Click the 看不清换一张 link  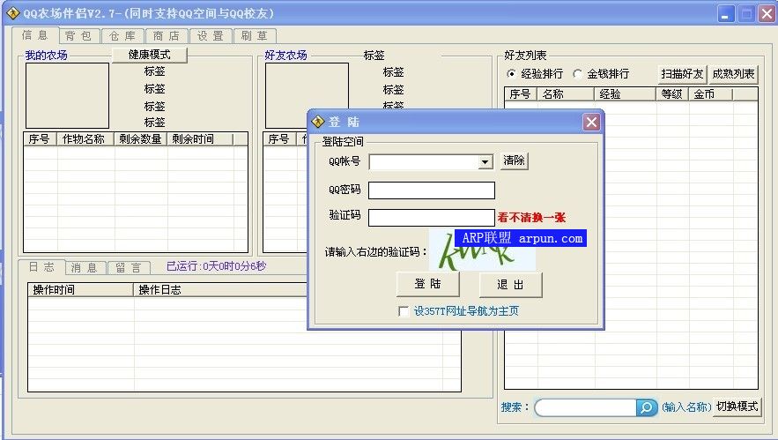531,217
